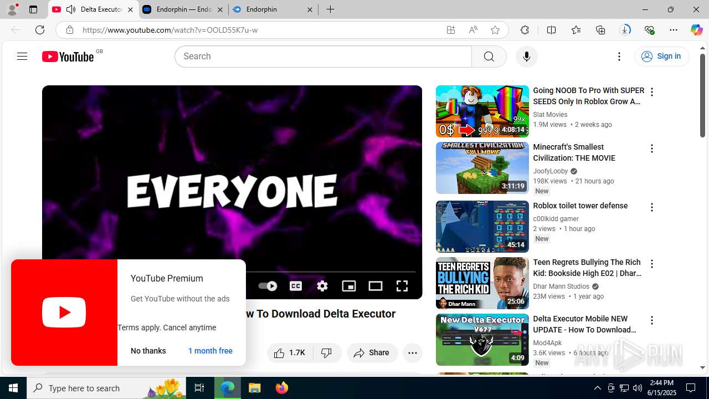This screenshot has height=399, width=709.
Task: Click the Share button
Action: 372,353
